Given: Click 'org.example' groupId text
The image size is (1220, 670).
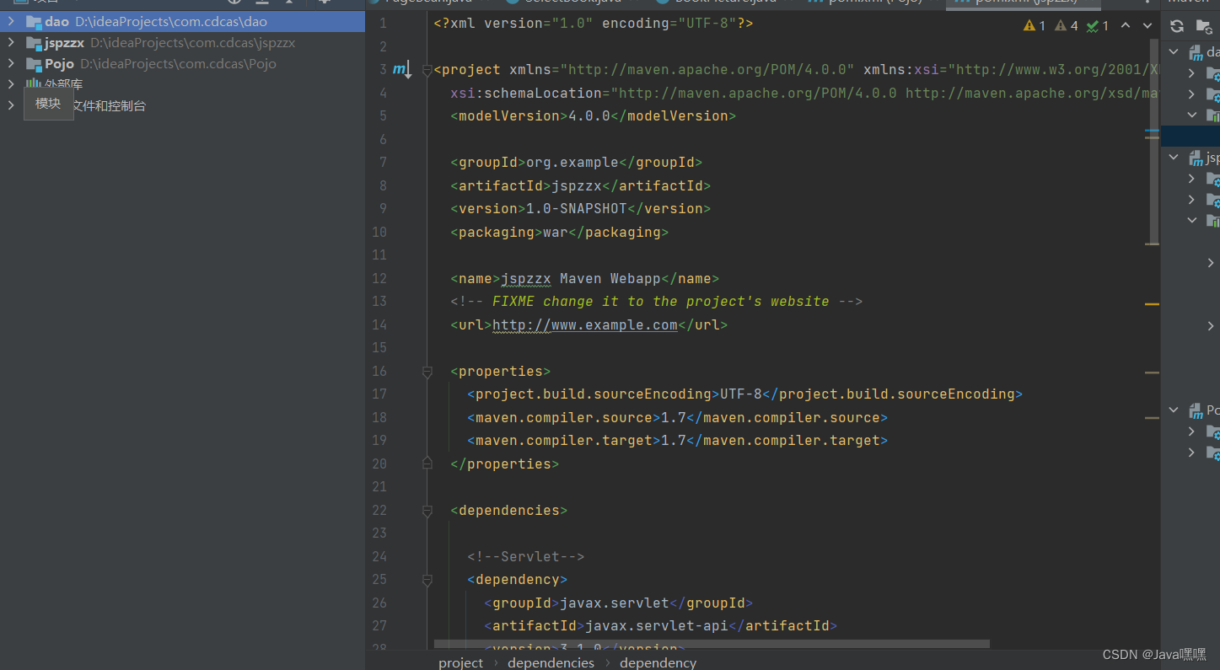Looking at the screenshot, I should [x=572, y=163].
